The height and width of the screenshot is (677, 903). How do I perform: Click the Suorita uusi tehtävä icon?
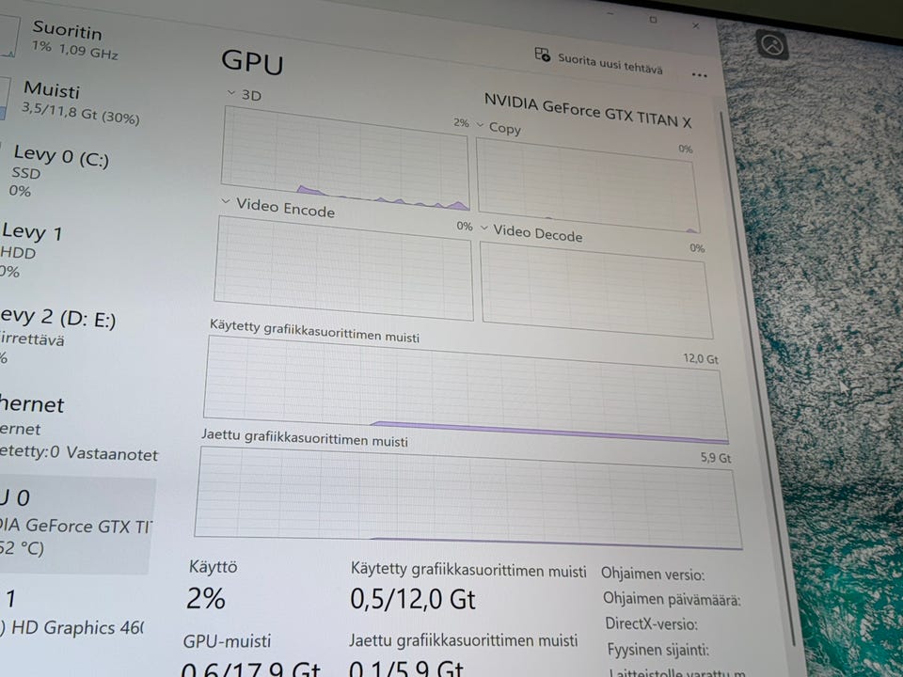[x=542, y=55]
